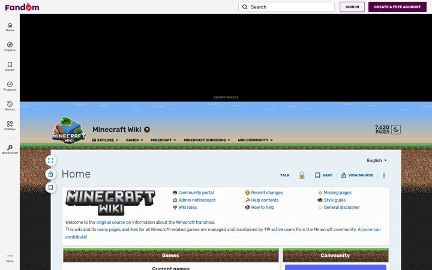Toggle dark mode with the moon icon

pyautogui.click(x=396, y=130)
